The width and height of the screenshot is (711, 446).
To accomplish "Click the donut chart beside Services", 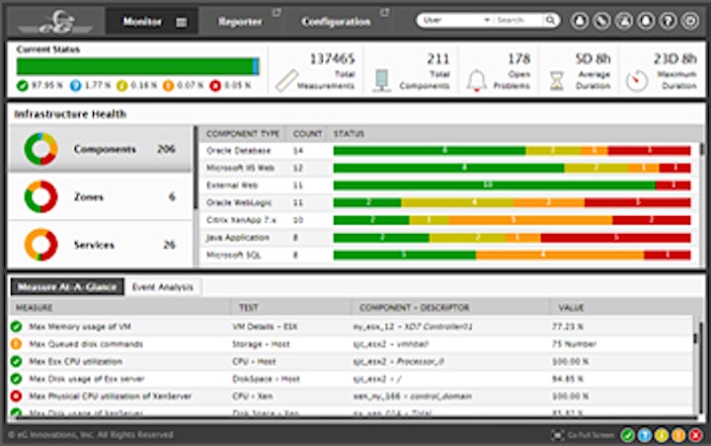I will pos(40,245).
